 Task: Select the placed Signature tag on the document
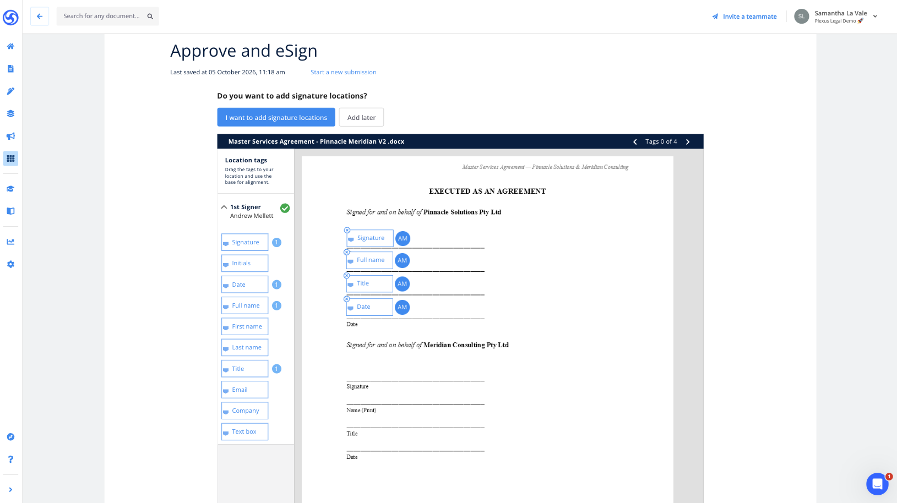click(x=370, y=238)
